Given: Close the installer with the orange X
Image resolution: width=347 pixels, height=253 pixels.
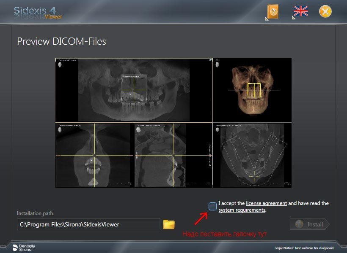Looking at the screenshot, I should click(x=325, y=11).
